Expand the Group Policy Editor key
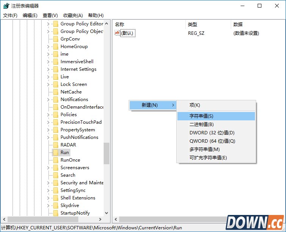 [48, 24]
